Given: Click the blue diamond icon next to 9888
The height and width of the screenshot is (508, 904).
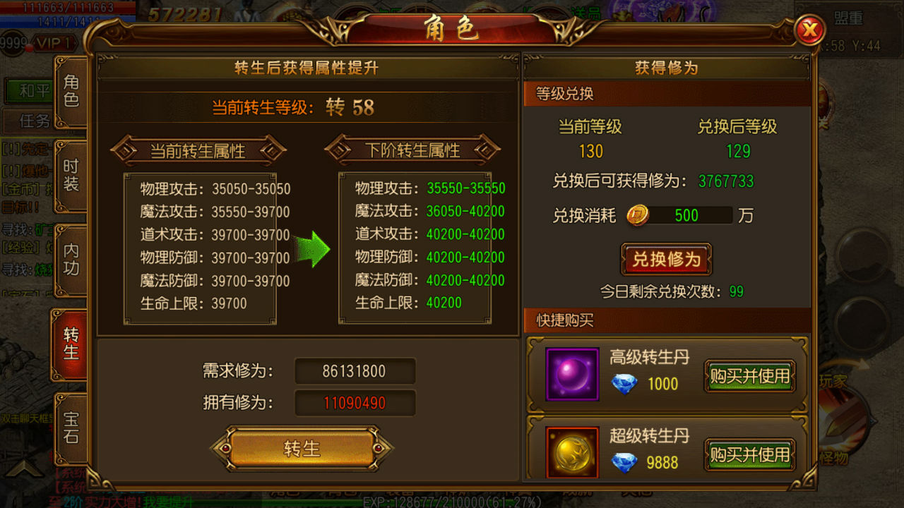Looking at the screenshot, I should (x=624, y=462).
